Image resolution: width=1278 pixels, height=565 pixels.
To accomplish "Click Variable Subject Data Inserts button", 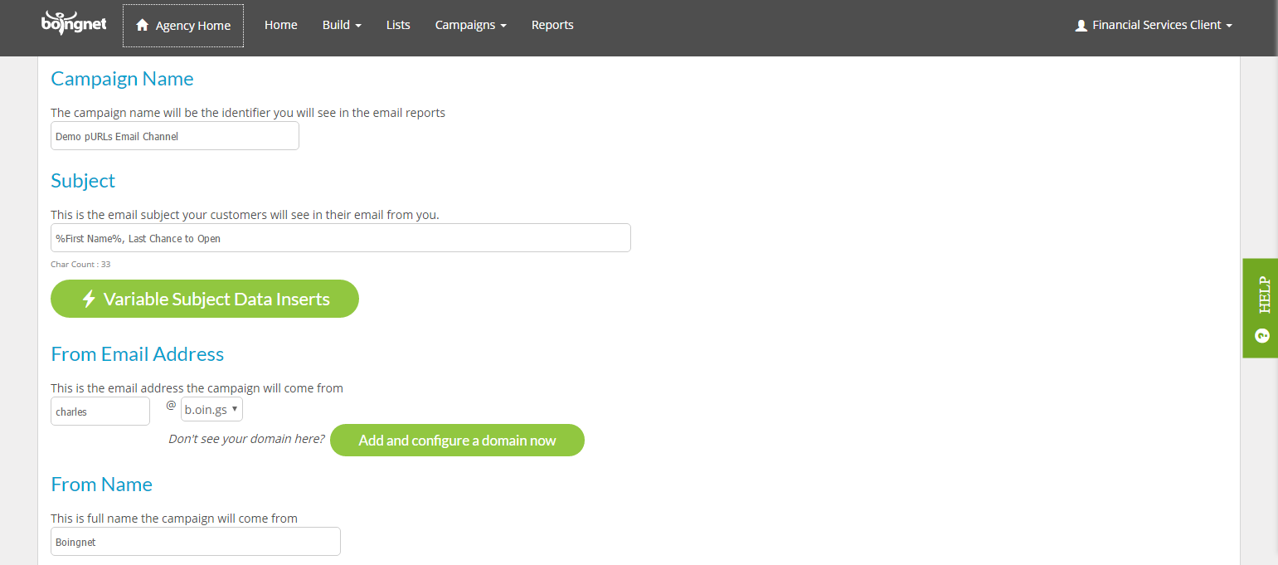I will pos(205,299).
